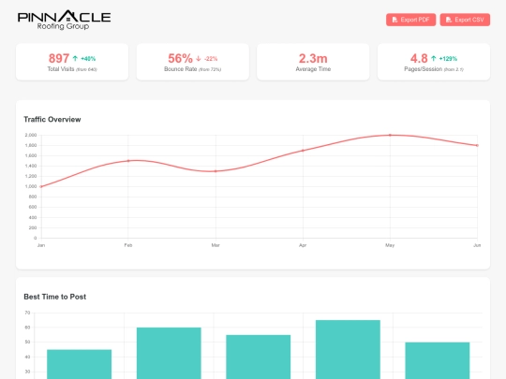Image resolution: width=506 pixels, height=379 pixels.
Task: Click the fifth bar in Best Time chart
Action: pos(438,360)
